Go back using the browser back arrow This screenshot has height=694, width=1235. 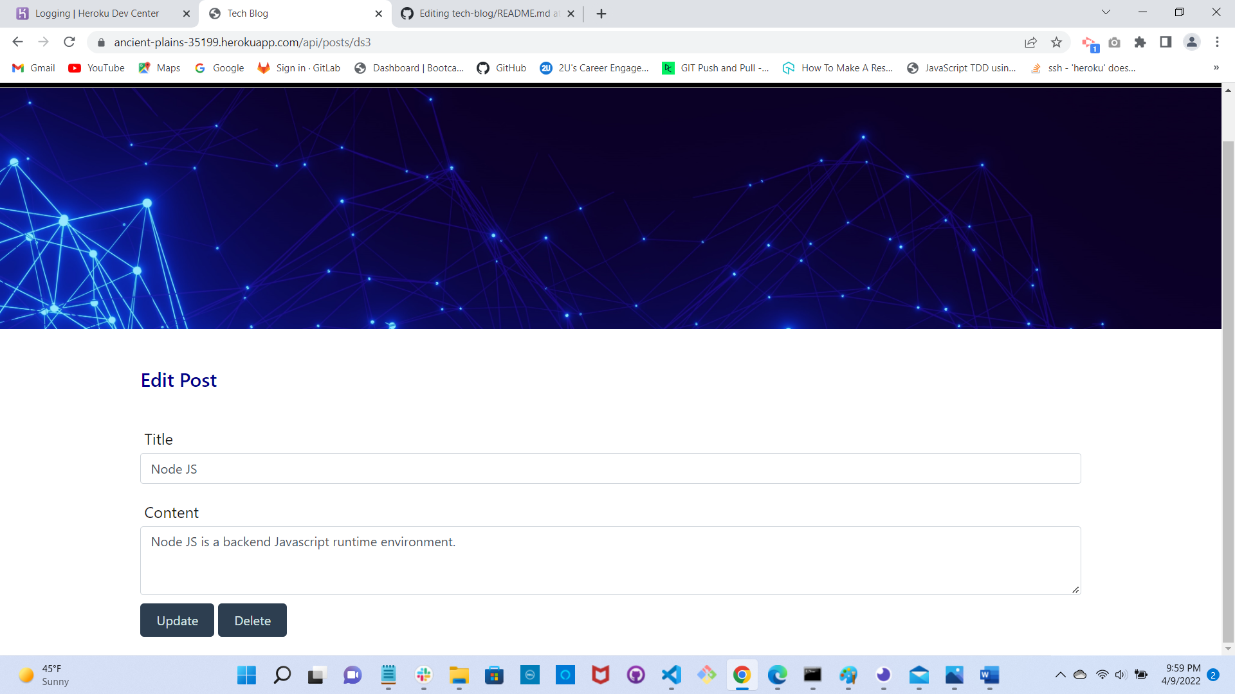(17, 42)
